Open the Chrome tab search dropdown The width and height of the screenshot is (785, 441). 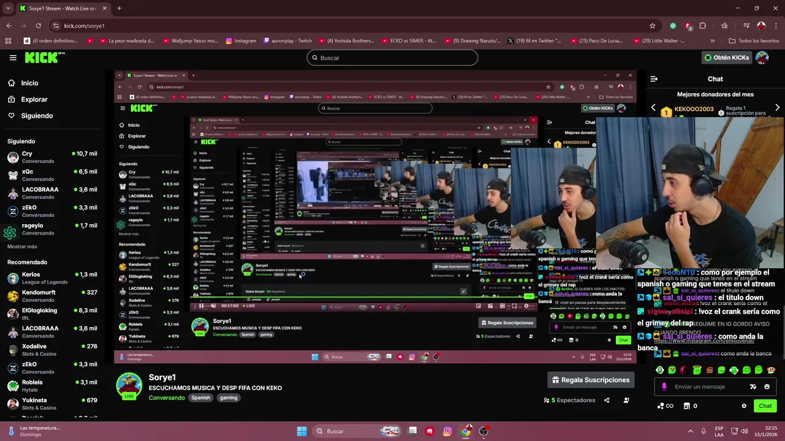[x=8, y=9]
